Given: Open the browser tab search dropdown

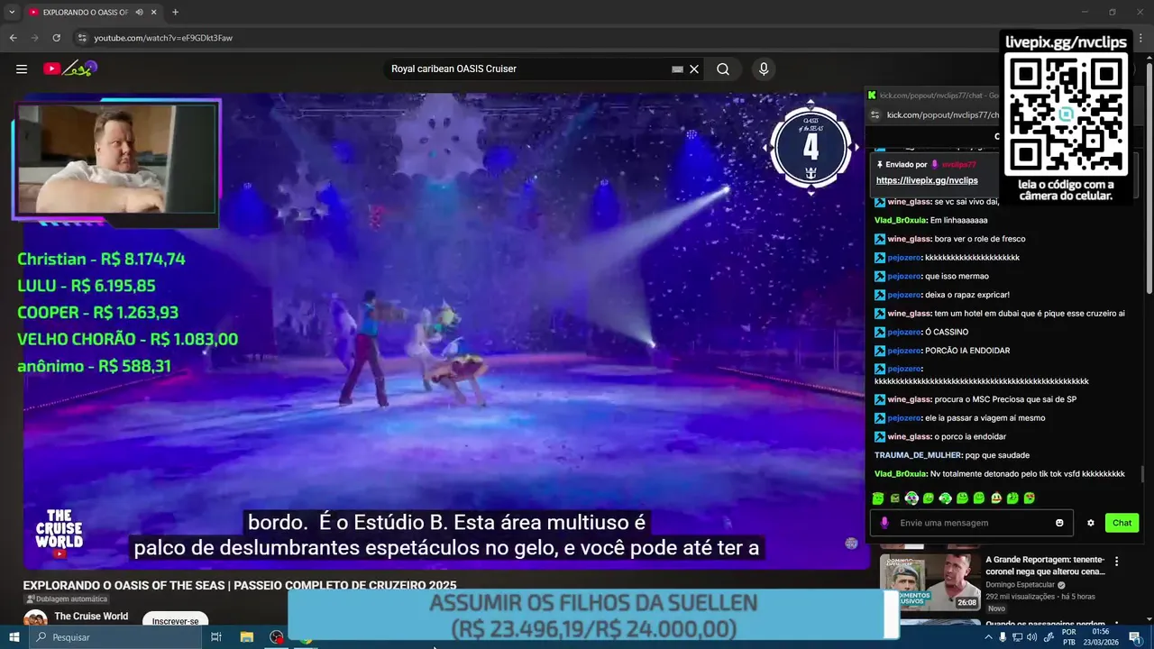Looking at the screenshot, I should 11,13.
